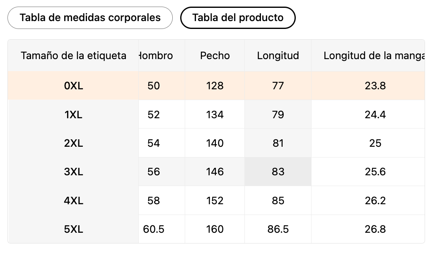Screen dimensions: 430x253
Task: Click the Hombro column header
Action: (157, 55)
